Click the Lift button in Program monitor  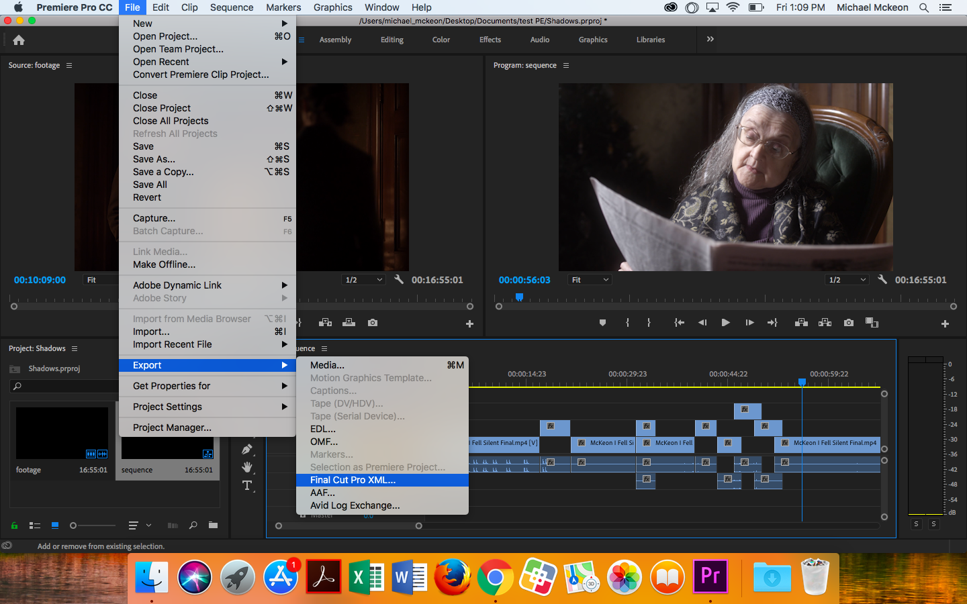click(801, 323)
